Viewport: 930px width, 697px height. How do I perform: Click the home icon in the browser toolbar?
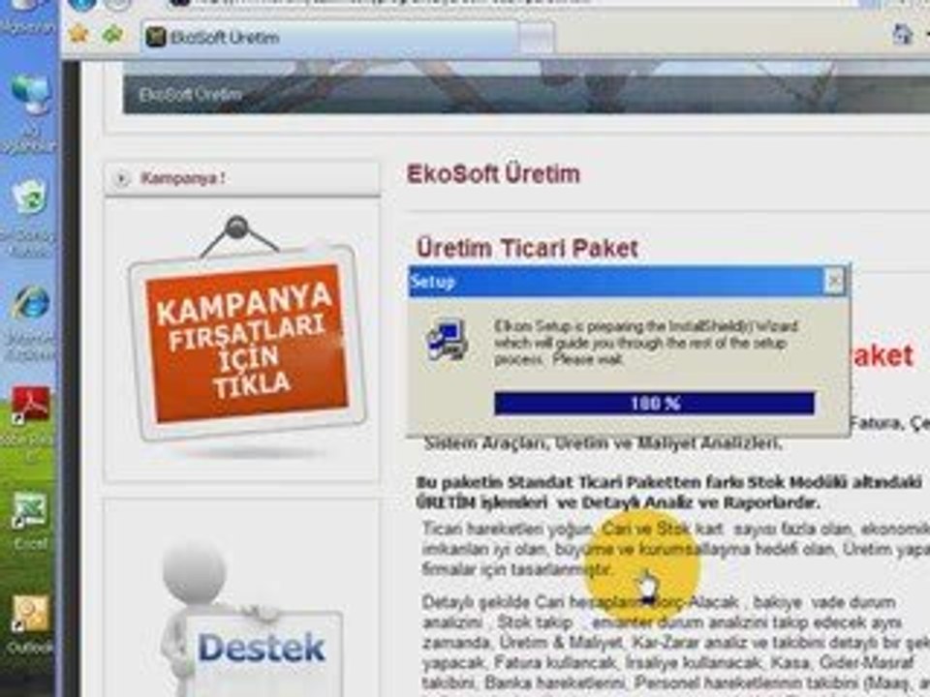(x=902, y=35)
